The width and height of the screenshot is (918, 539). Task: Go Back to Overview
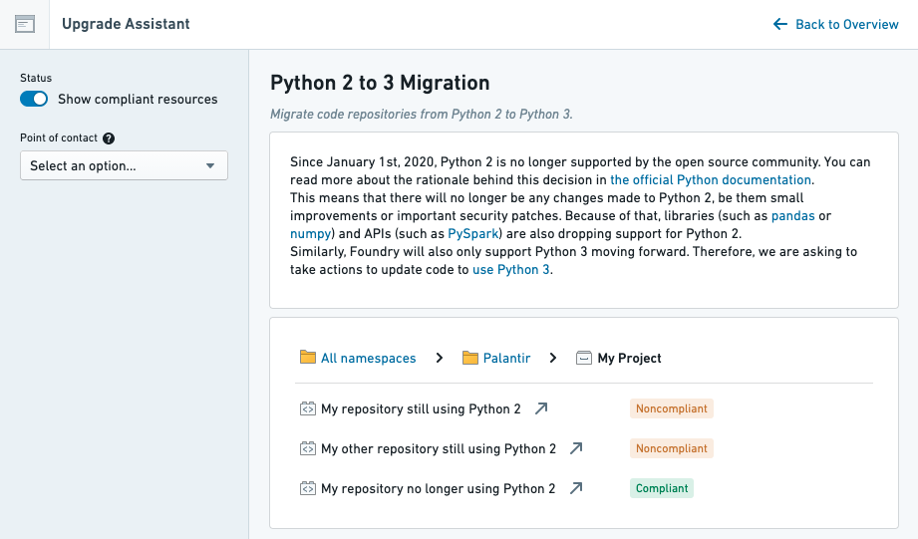835,24
